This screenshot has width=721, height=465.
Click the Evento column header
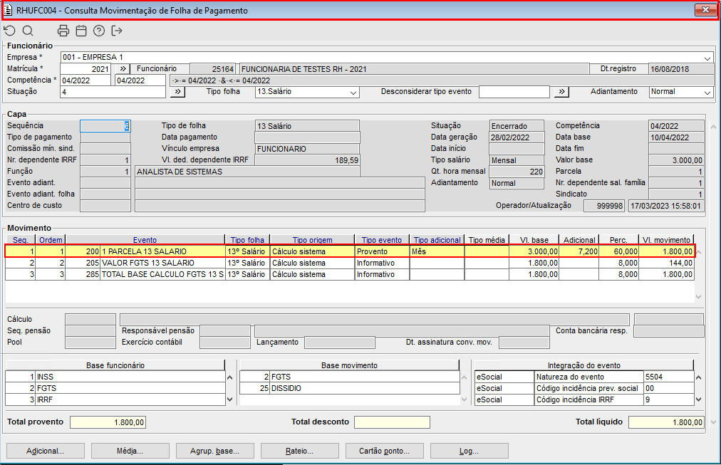[145, 240]
